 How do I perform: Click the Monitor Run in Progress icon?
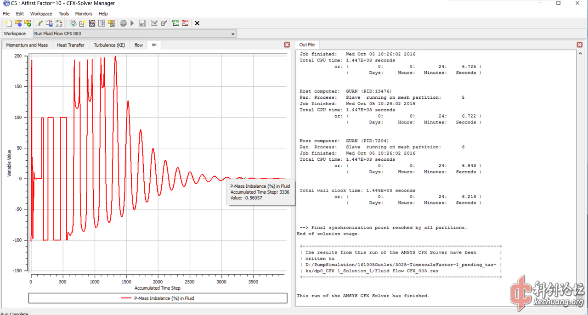tap(18, 23)
